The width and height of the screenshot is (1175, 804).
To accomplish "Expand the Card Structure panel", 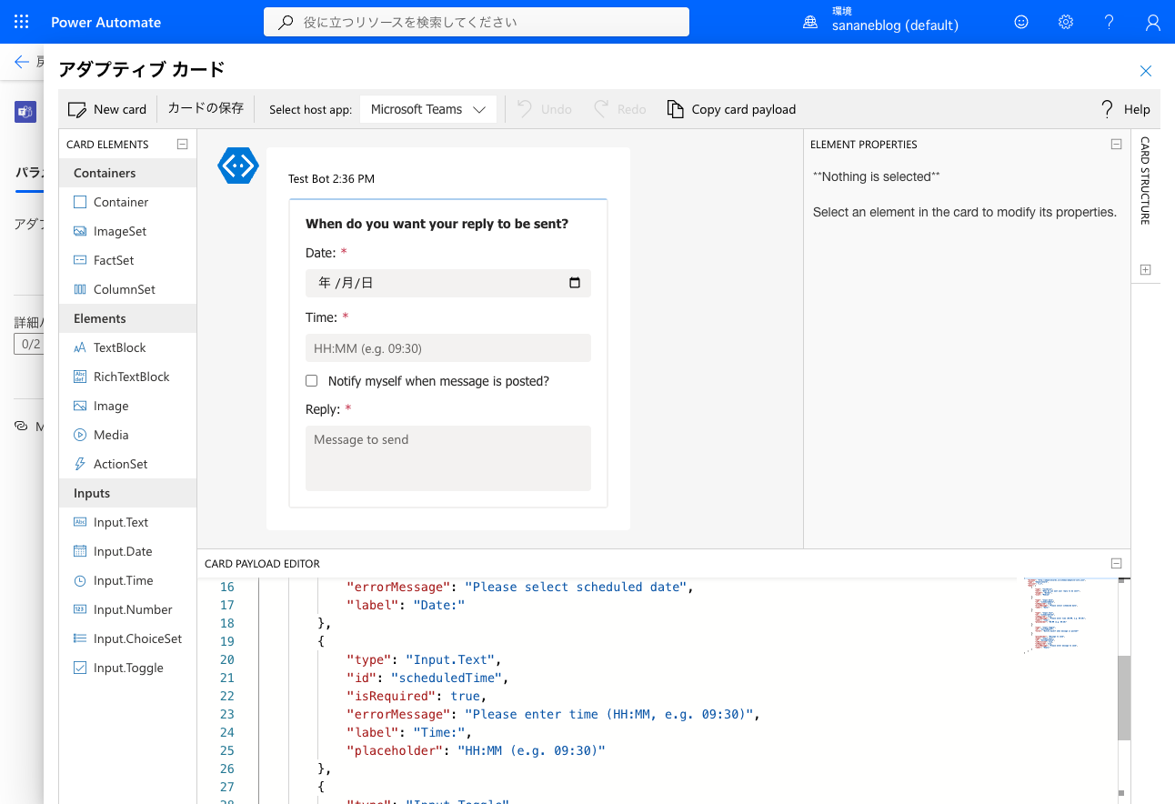I will 1145,269.
